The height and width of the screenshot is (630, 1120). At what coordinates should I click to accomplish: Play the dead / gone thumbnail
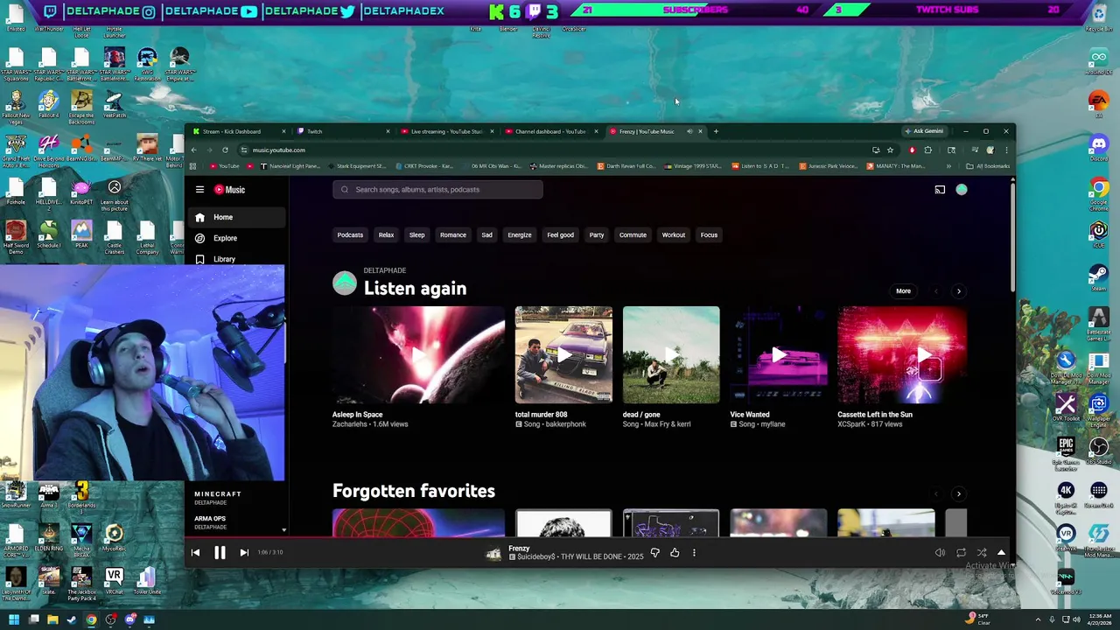pyautogui.click(x=671, y=354)
